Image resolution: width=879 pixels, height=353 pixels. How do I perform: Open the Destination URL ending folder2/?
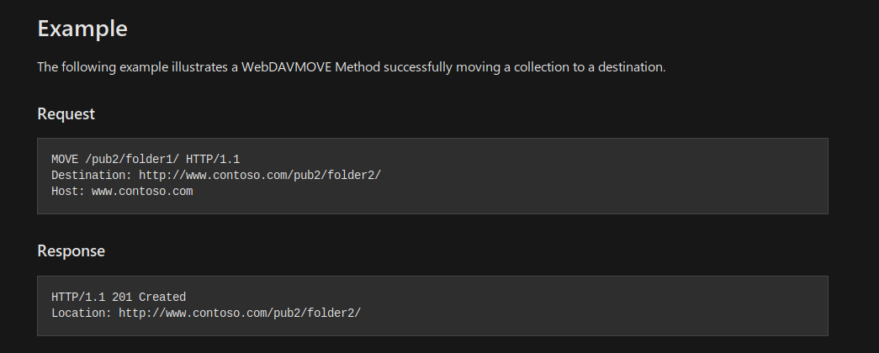[x=260, y=176]
